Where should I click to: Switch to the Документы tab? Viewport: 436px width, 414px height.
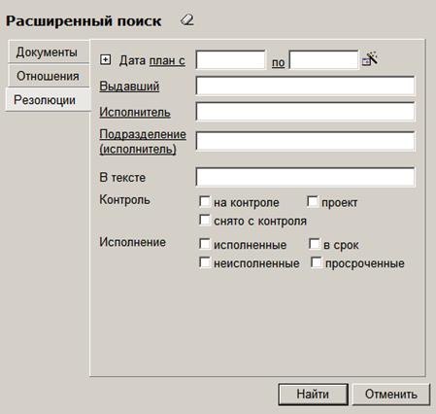[x=48, y=52]
